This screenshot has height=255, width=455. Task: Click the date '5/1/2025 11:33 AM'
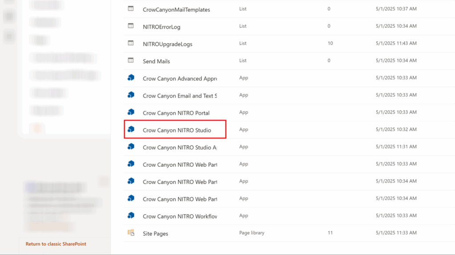396,233
